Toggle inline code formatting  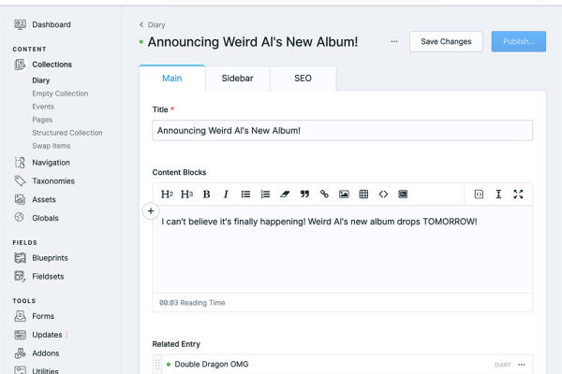[x=383, y=194]
